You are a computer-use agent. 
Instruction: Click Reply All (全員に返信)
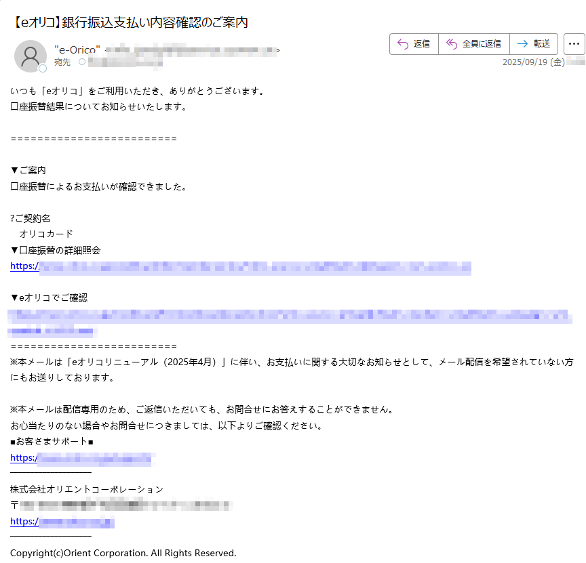[473, 44]
